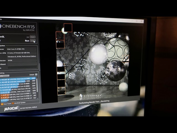Minimize the Cinebench window
The image size is (177, 133).
click(132, 21)
